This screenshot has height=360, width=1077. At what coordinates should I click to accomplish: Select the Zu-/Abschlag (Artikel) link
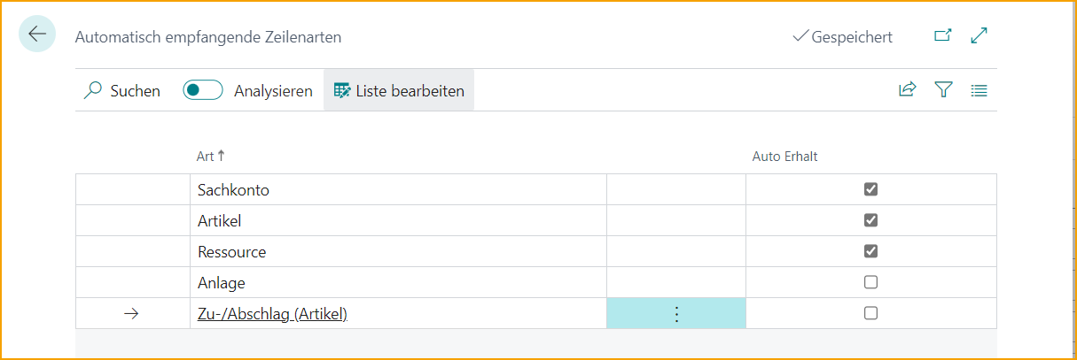pyautogui.click(x=272, y=313)
